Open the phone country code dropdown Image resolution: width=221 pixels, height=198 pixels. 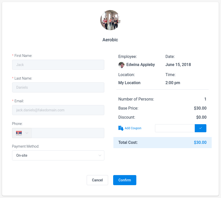[22, 133]
